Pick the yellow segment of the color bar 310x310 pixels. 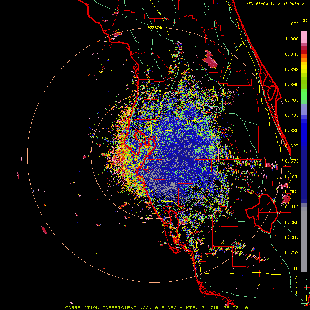point(304,67)
